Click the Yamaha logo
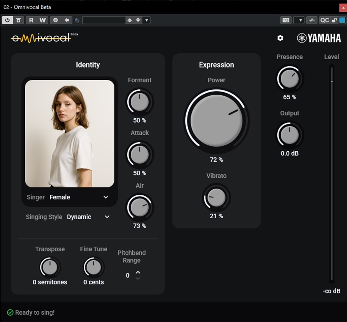Image resolution: width=347 pixels, height=322 pixels. tap(319, 38)
